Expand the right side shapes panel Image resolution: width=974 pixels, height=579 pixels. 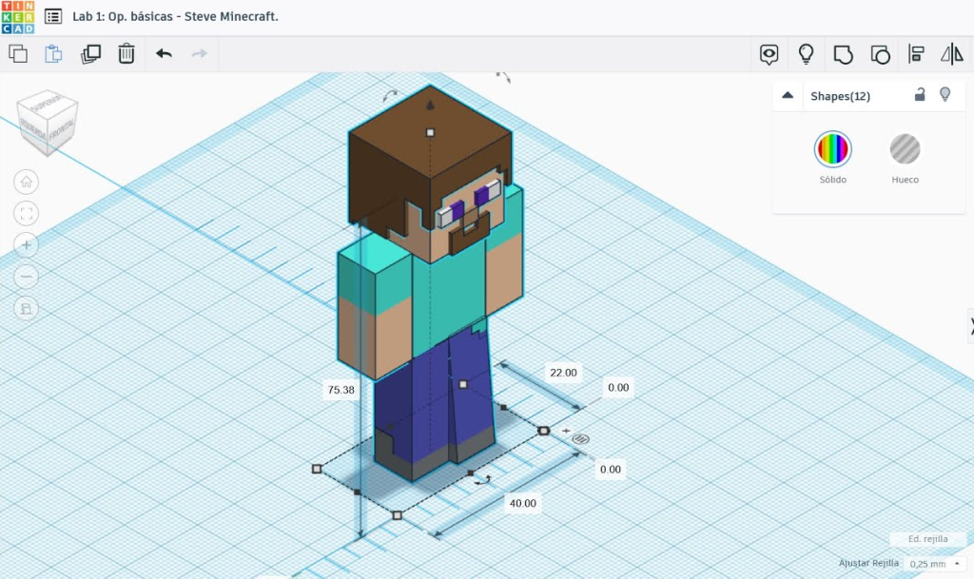971,326
